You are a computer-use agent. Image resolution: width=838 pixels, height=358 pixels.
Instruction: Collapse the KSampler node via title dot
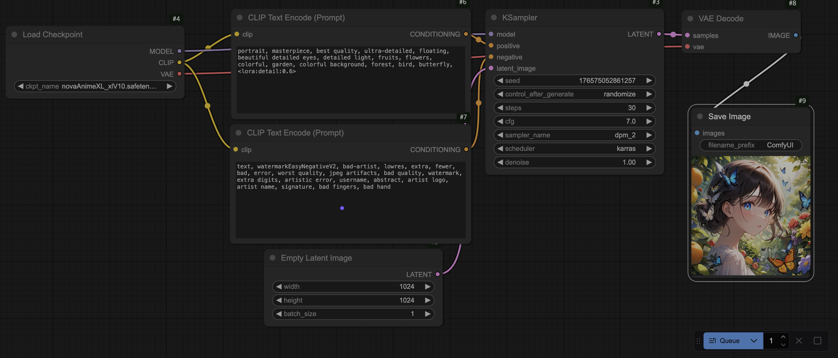(494, 18)
